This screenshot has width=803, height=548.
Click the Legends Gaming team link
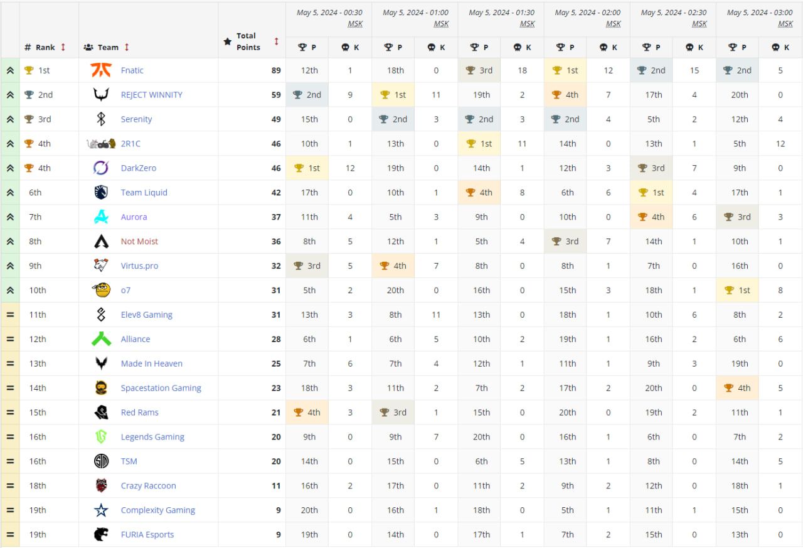click(x=152, y=437)
